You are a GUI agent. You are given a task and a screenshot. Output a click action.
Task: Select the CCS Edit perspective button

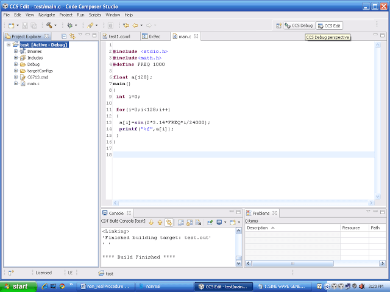[x=329, y=26]
